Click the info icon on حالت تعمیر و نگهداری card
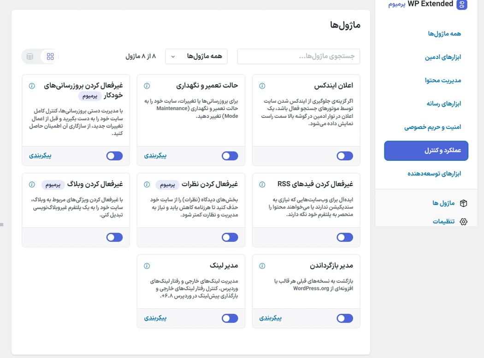The width and height of the screenshot is (484, 358). point(147,86)
